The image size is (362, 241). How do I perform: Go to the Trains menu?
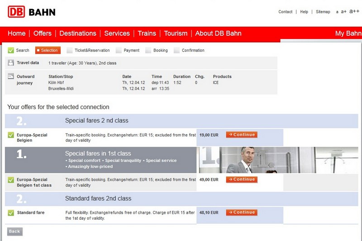pos(147,34)
